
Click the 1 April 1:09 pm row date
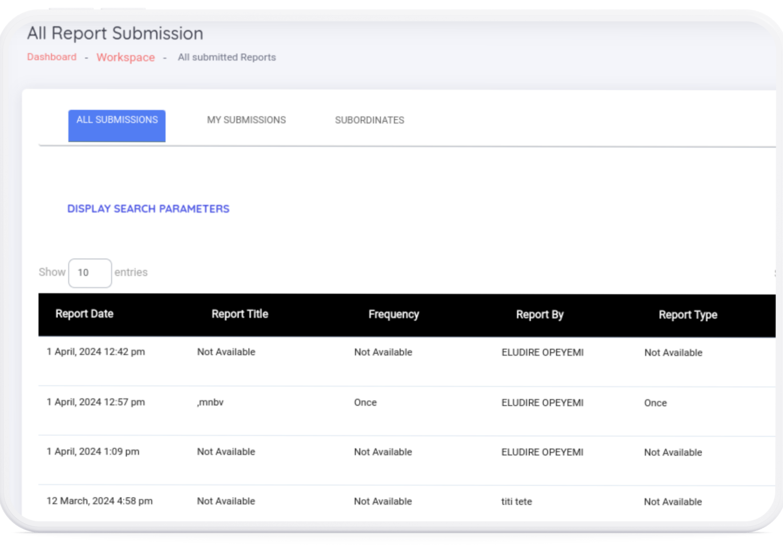(93, 451)
